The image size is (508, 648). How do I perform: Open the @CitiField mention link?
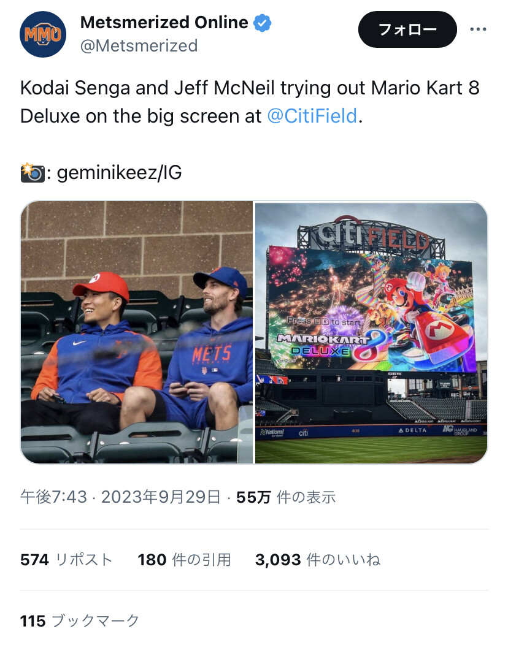click(312, 116)
